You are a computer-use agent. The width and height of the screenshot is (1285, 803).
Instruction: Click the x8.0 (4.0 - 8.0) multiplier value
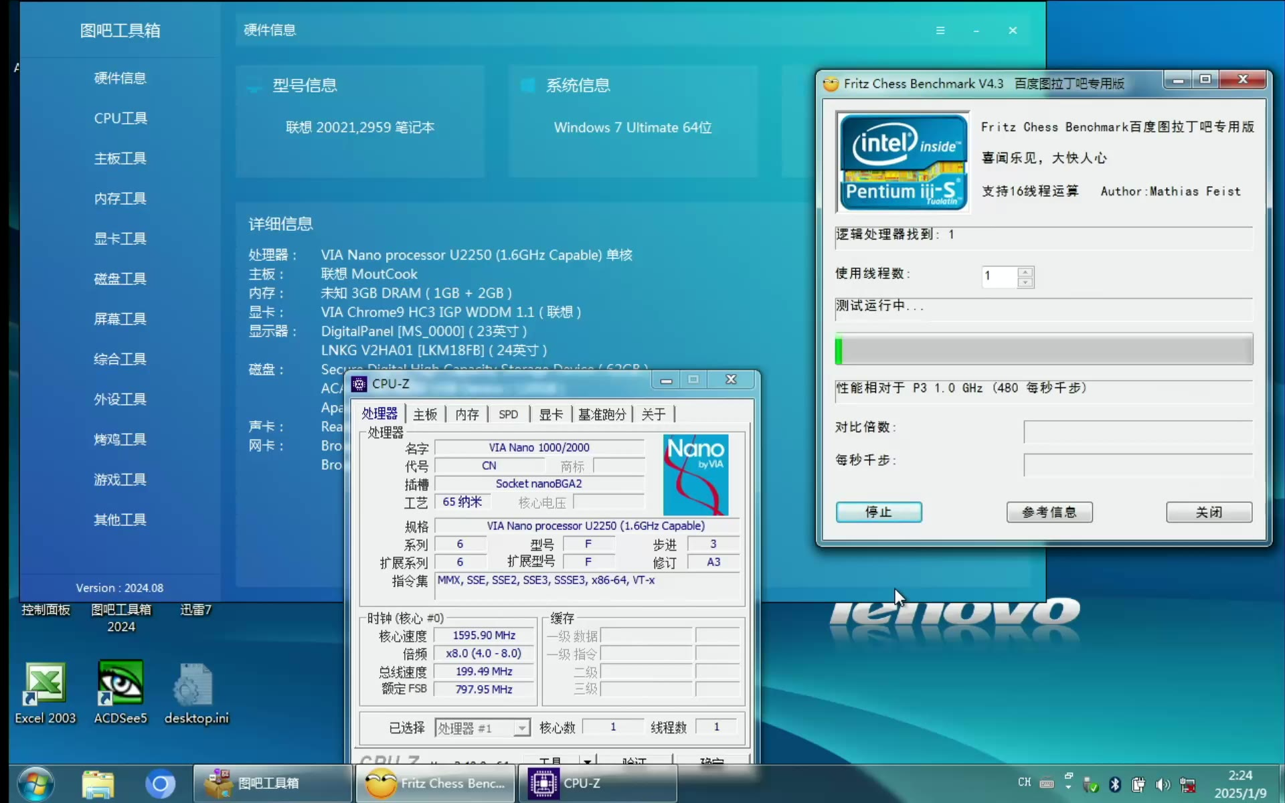pos(484,653)
